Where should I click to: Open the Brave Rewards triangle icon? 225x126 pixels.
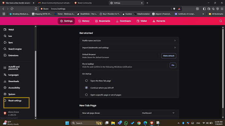pos(179,9)
